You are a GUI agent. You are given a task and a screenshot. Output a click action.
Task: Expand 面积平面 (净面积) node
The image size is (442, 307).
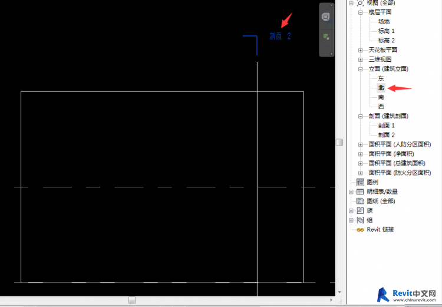point(360,154)
